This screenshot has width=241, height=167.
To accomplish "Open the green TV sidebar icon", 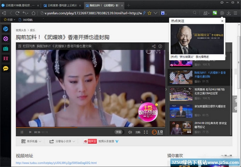I will coord(6,49).
